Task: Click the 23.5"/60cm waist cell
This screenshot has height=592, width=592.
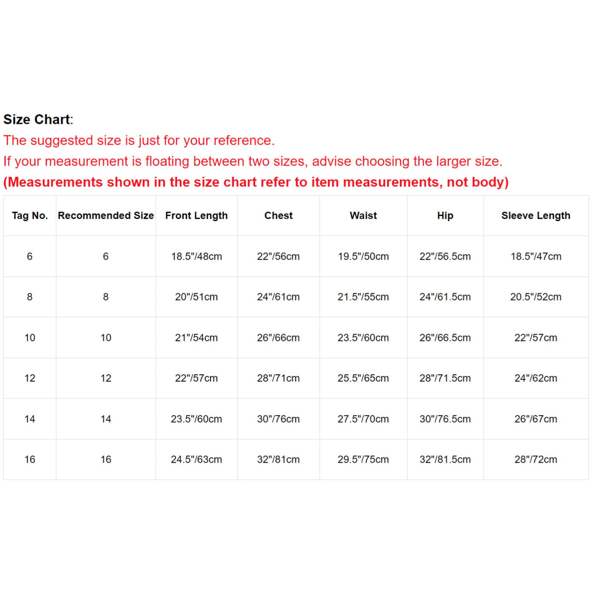Action: click(x=363, y=338)
